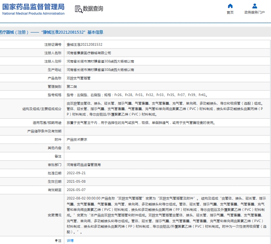Click the 数据查询 heading text
This screenshot has width=271, height=244.
[93, 9]
